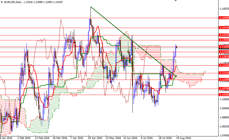The width and height of the screenshot is (229, 140).
Task: Click the OHLC value 1.13516
Action: pos(28,2)
